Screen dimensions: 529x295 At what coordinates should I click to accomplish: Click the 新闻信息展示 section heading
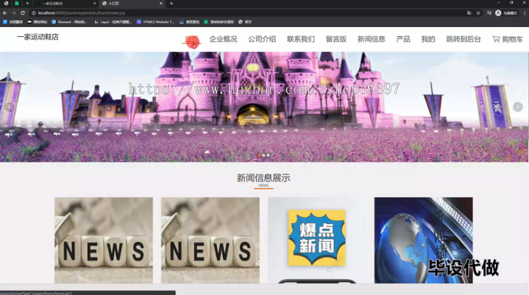pos(263,178)
